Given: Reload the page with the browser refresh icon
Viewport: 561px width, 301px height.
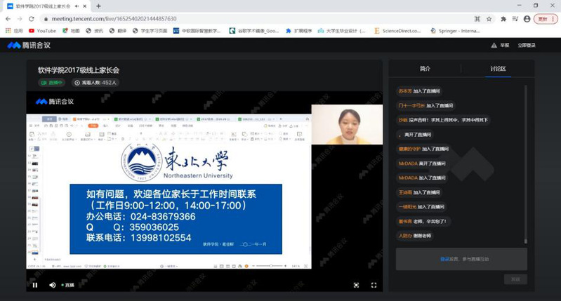Looking at the screenshot, I should [32, 19].
